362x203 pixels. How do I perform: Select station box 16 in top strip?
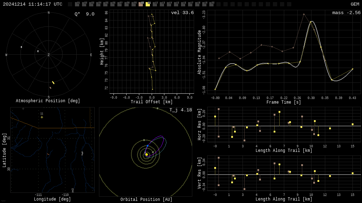point(183,4)
